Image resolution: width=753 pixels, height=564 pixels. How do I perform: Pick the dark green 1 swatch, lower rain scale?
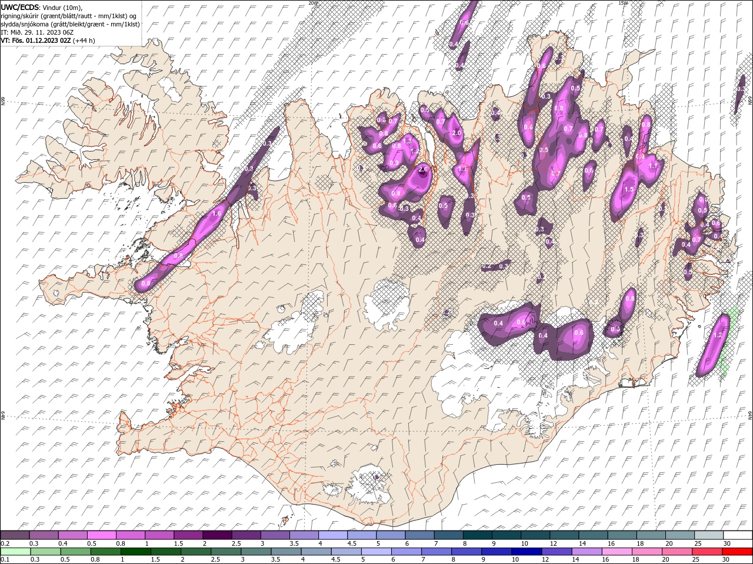[135, 552]
